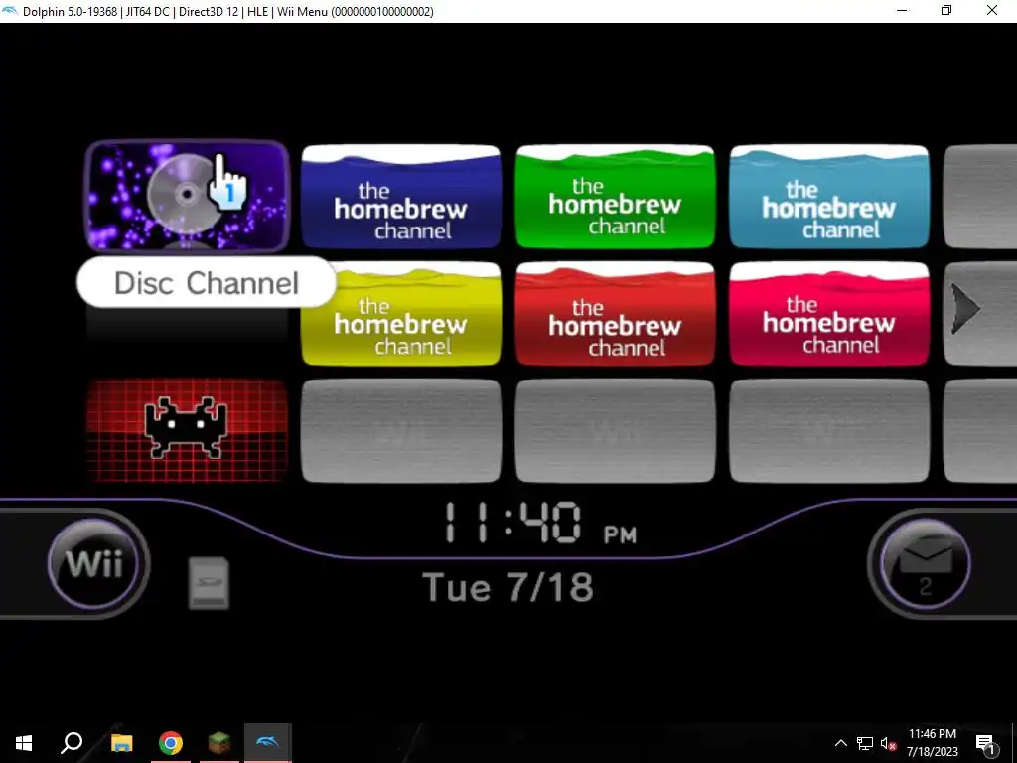Open the Windows notification center
Image resolution: width=1017 pixels, height=763 pixels.
pyautogui.click(x=985, y=743)
